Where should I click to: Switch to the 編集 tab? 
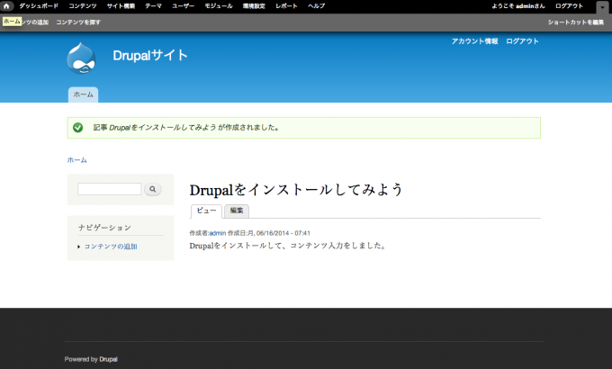tap(237, 211)
